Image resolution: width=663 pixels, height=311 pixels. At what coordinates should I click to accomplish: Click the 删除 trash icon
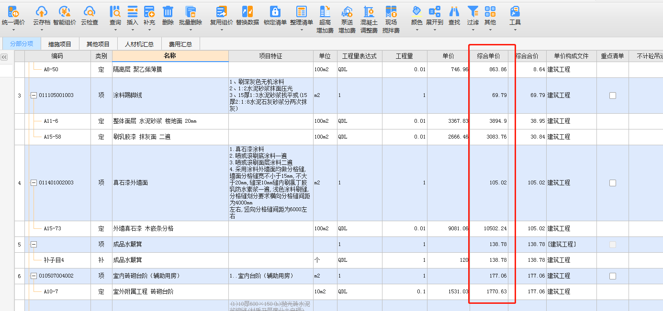pyautogui.click(x=168, y=11)
